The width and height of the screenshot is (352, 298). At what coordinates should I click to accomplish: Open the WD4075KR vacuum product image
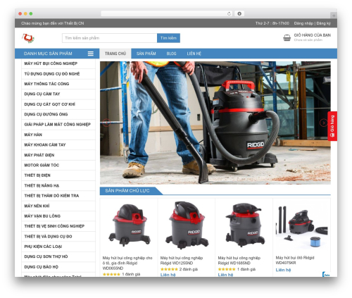pyautogui.click(x=302, y=226)
